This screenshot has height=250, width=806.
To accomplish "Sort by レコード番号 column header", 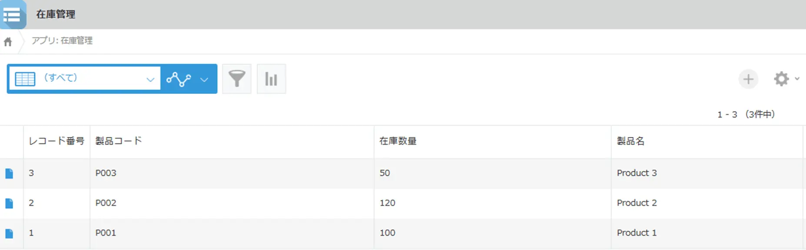I will tap(56, 141).
